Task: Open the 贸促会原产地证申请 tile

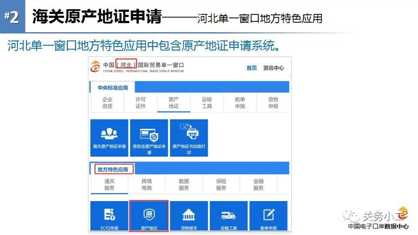Action: click(x=149, y=138)
